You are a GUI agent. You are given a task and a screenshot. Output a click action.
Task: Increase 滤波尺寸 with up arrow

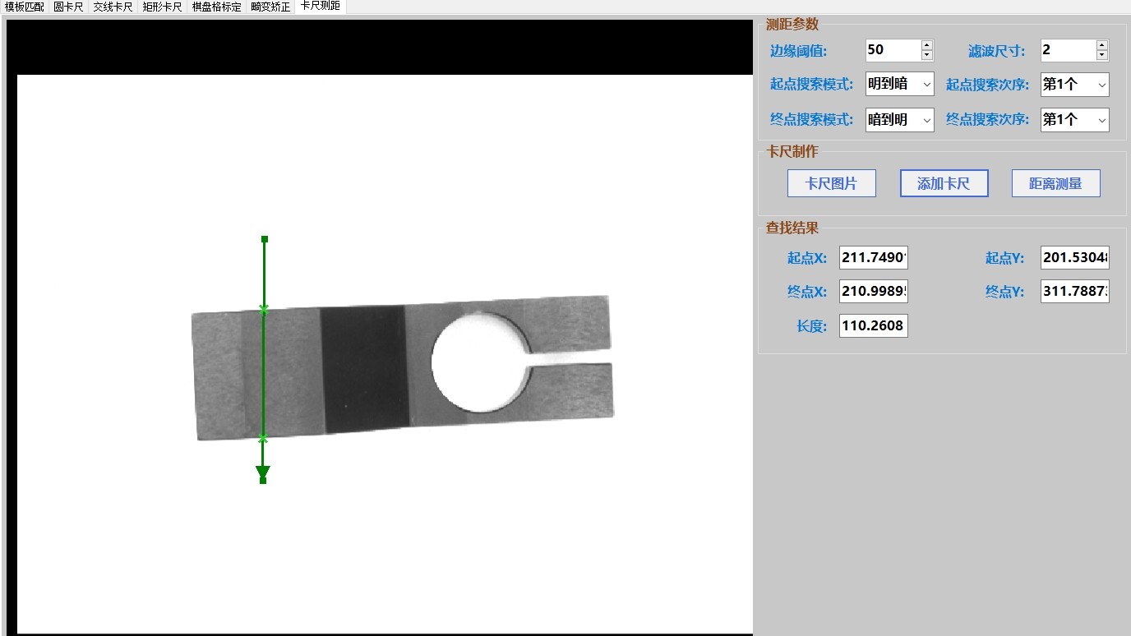point(1102,44)
